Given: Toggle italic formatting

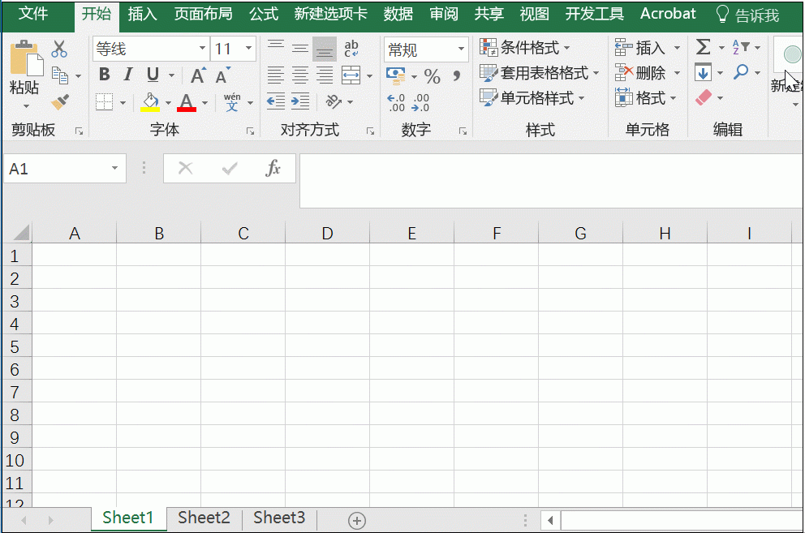Looking at the screenshot, I should click(x=126, y=75).
